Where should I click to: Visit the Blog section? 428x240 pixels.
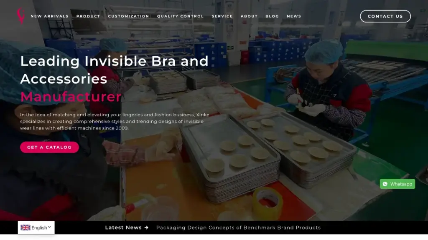(272, 16)
